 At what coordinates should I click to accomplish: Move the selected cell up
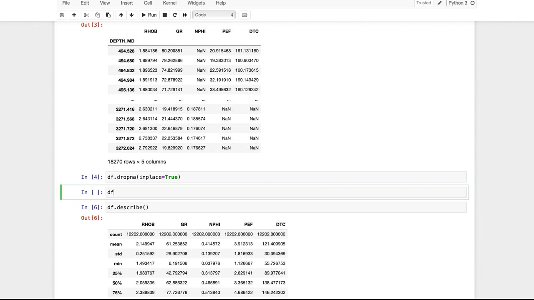(121, 15)
